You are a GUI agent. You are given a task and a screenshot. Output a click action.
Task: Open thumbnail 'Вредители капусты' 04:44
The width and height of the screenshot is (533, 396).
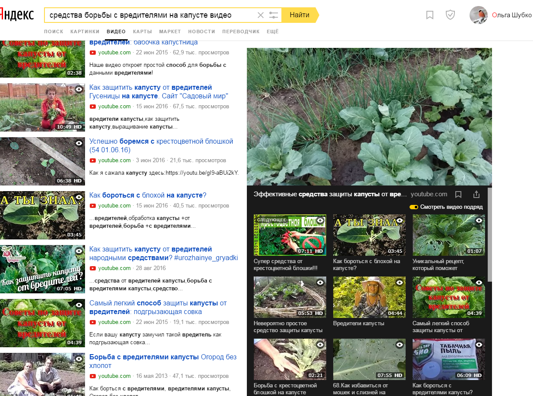pyautogui.click(x=369, y=297)
